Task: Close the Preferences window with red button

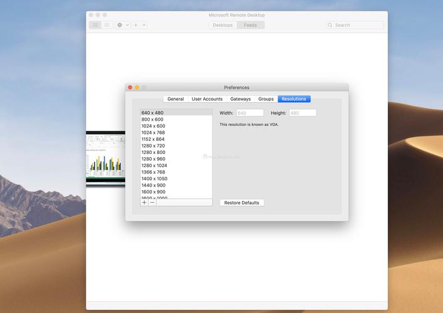Action: tap(130, 88)
